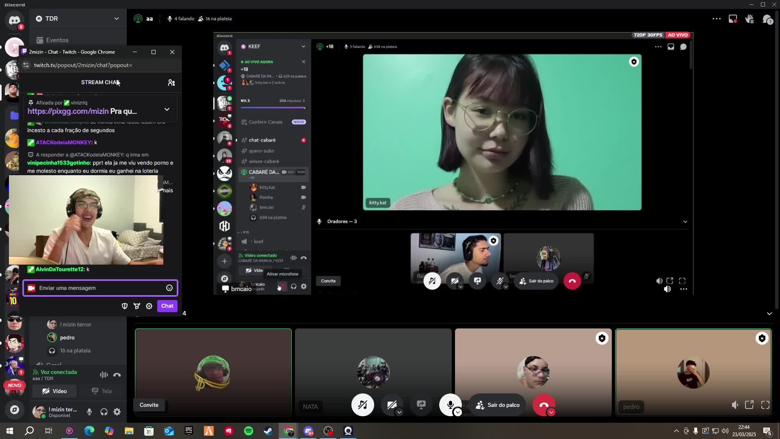Pop out the pedro participant tile
The height and width of the screenshot is (439, 780).
(750, 405)
